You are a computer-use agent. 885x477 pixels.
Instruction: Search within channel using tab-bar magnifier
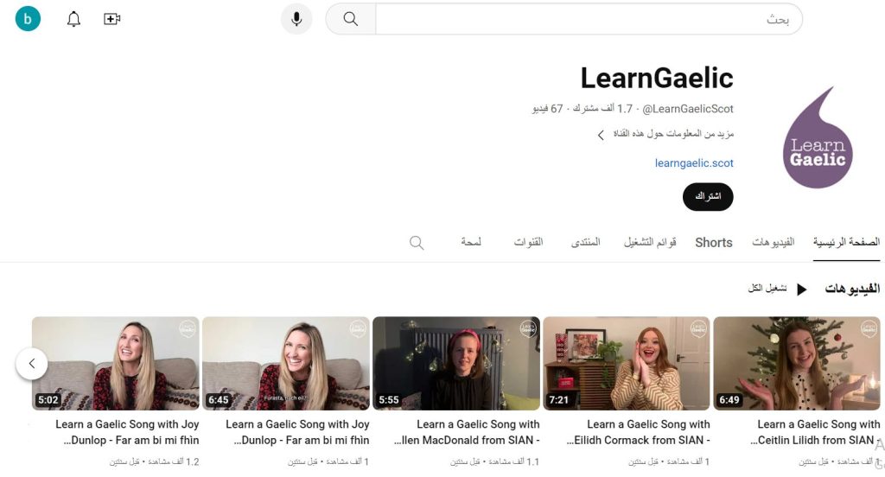[x=417, y=243]
